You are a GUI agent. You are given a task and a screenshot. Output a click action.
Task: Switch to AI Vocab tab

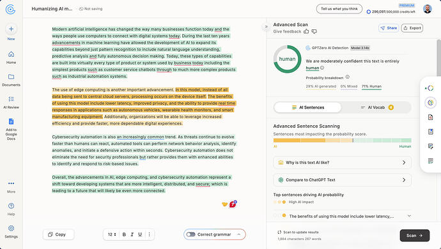[x=377, y=107]
